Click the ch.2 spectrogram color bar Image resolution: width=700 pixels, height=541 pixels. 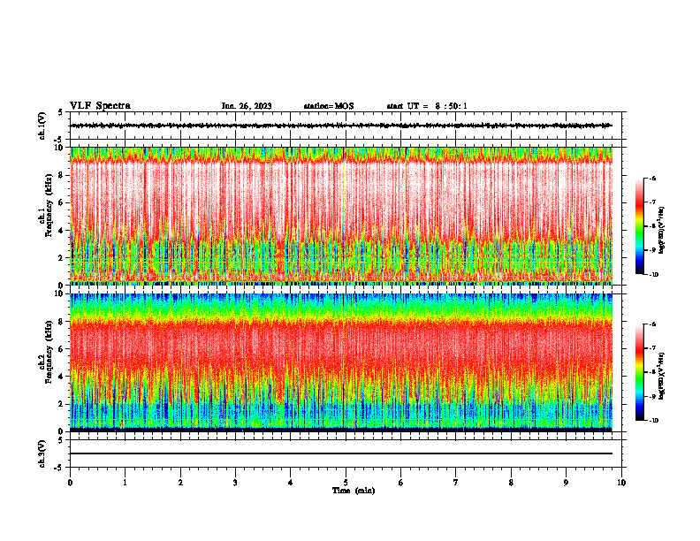pyautogui.click(x=639, y=372)
